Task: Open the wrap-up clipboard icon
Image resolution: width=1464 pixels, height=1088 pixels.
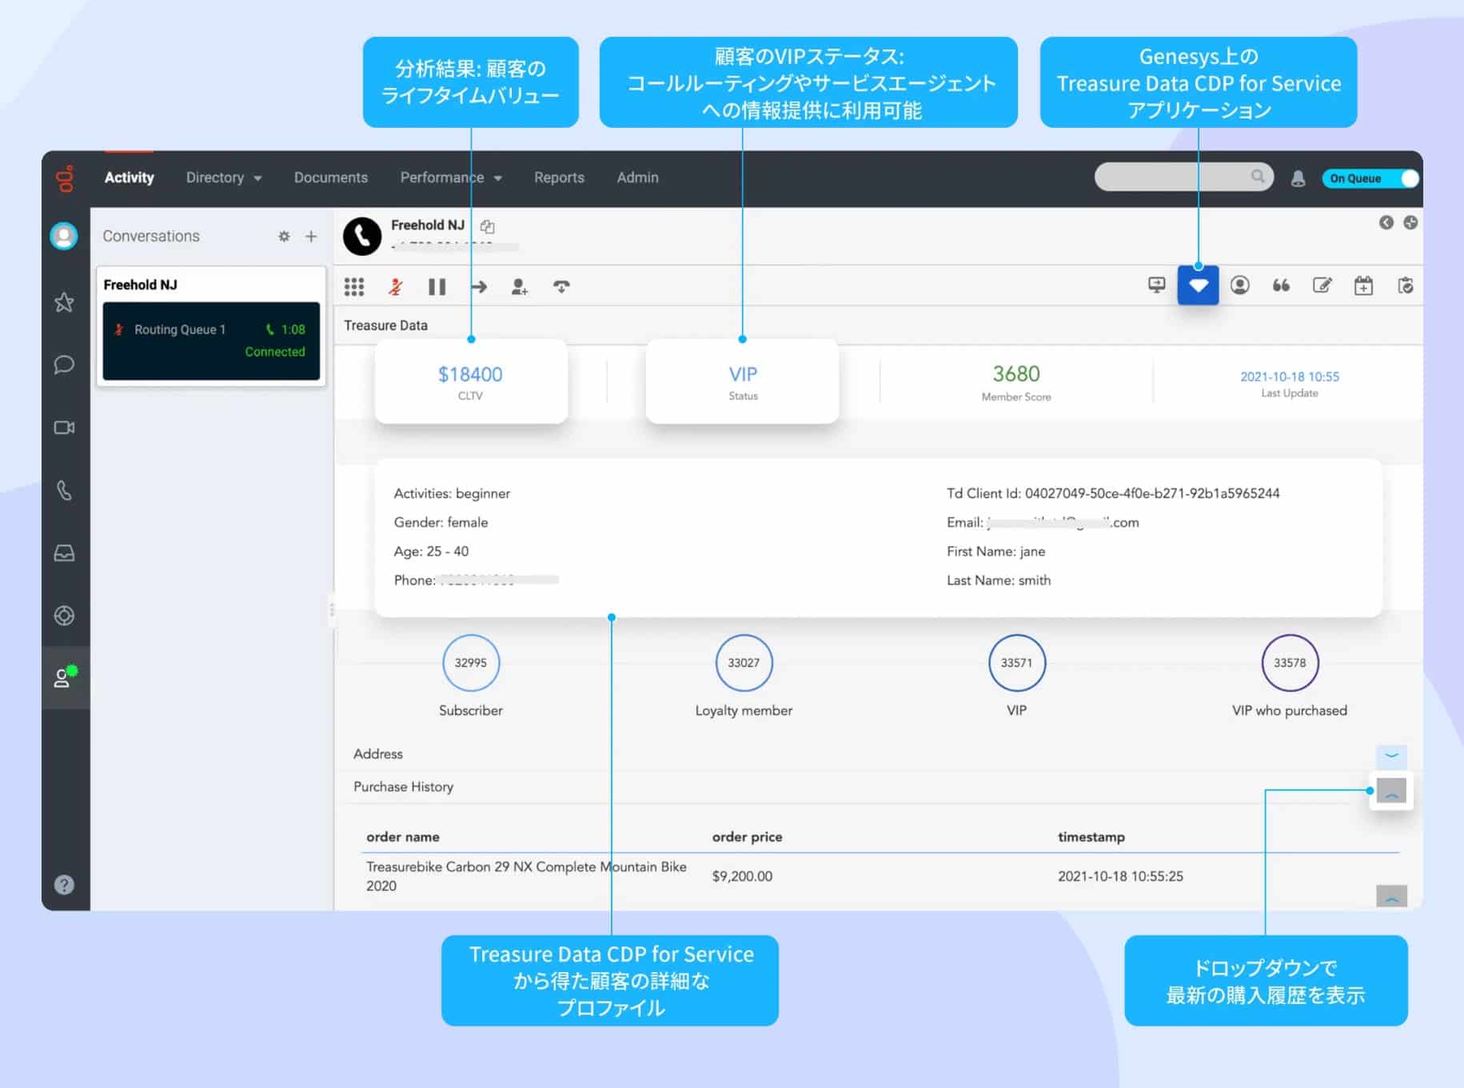Action: pyautogui.click(x=1405, y=285)
